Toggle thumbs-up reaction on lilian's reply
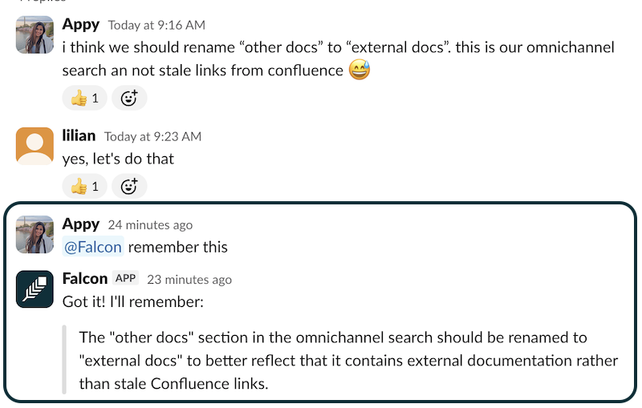The image size is (642, 408). point(84,186)
